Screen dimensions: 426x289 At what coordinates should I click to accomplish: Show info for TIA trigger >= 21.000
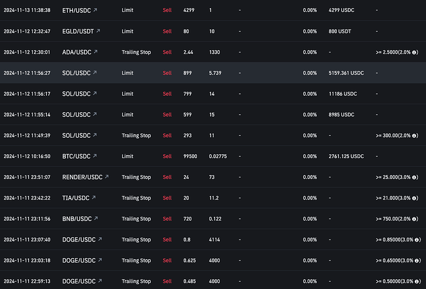click(x=414, y=198)
